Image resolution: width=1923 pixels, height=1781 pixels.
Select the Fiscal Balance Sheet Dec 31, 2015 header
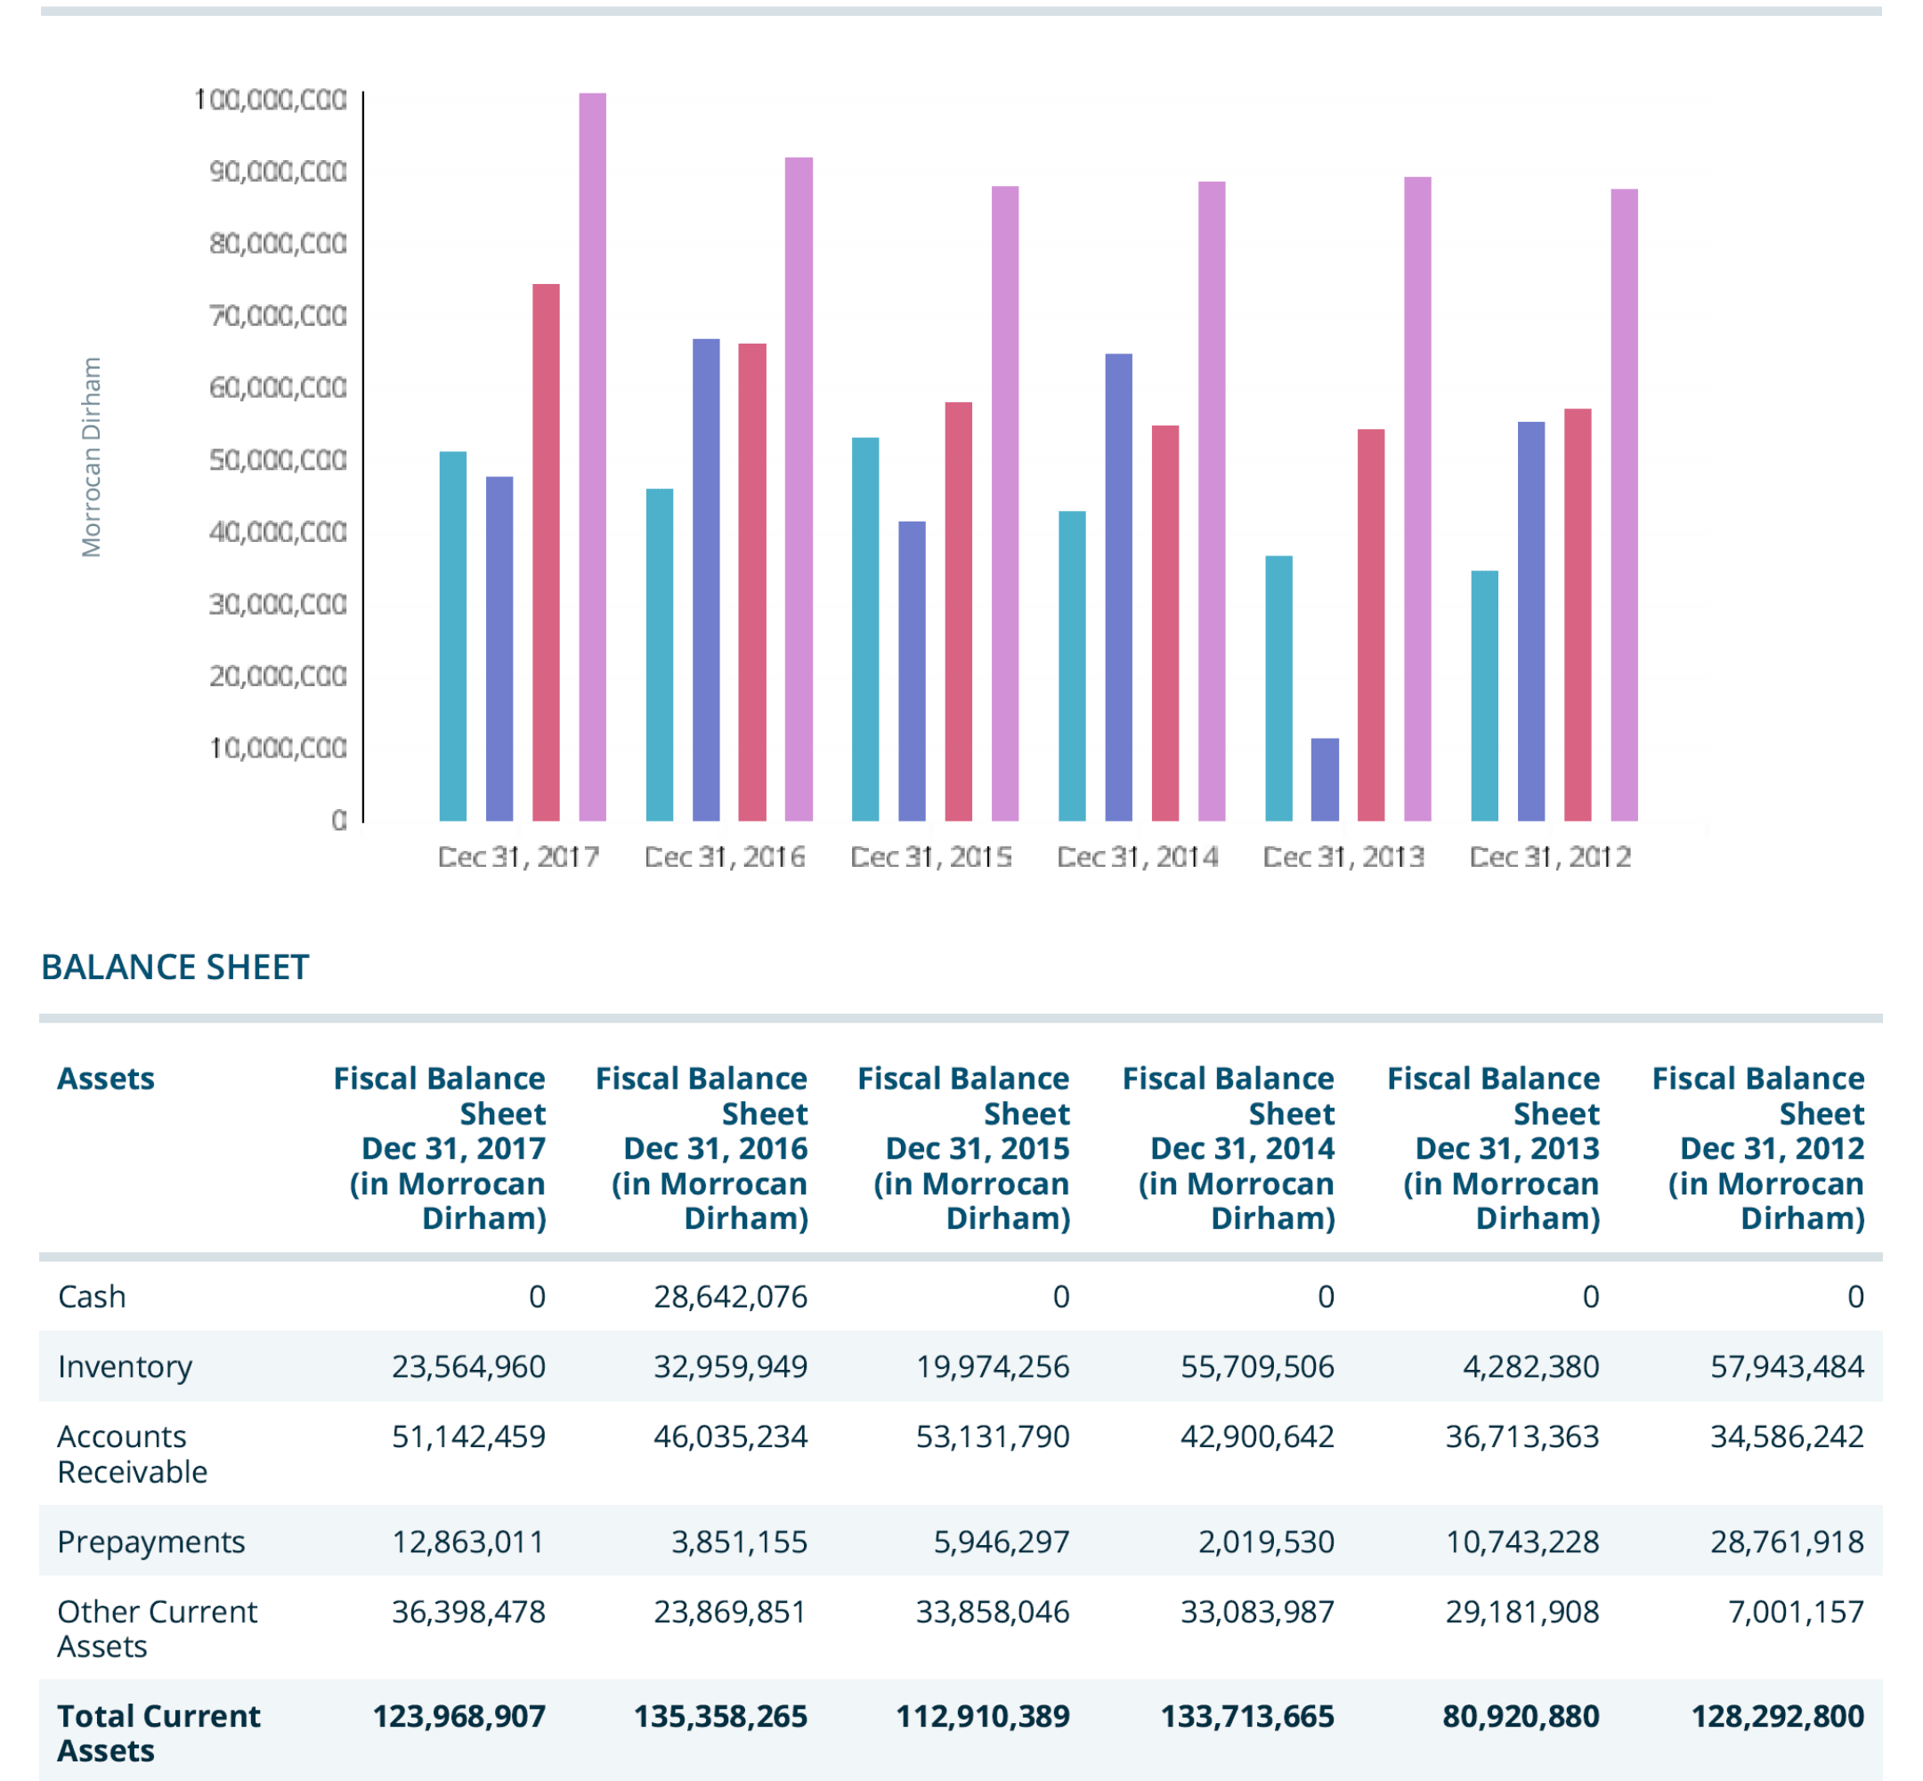tap(964, 1148)
